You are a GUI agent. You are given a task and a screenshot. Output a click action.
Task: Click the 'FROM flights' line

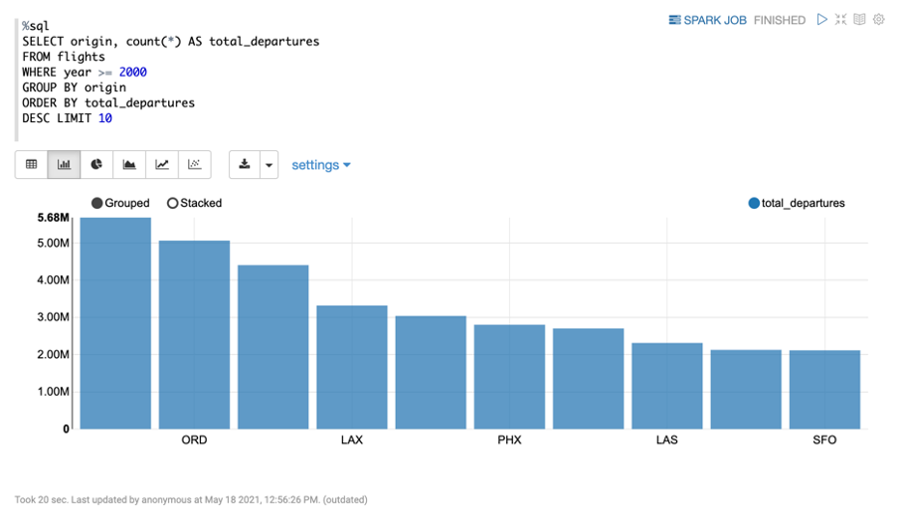point(64,57)
